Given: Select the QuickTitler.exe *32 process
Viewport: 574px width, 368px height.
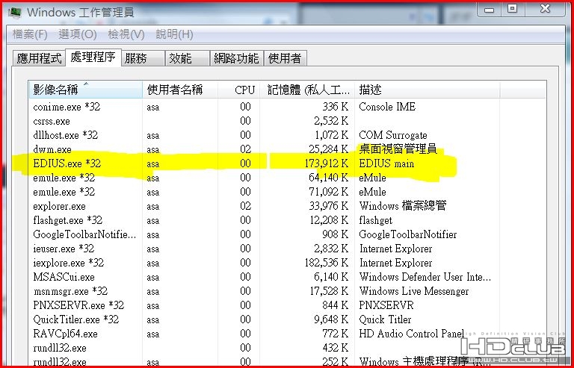Looking at the screenshot, I should click(286, 319).
